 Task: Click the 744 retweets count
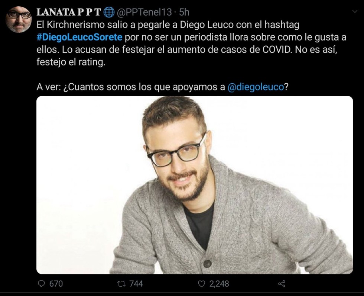[136, 284]
